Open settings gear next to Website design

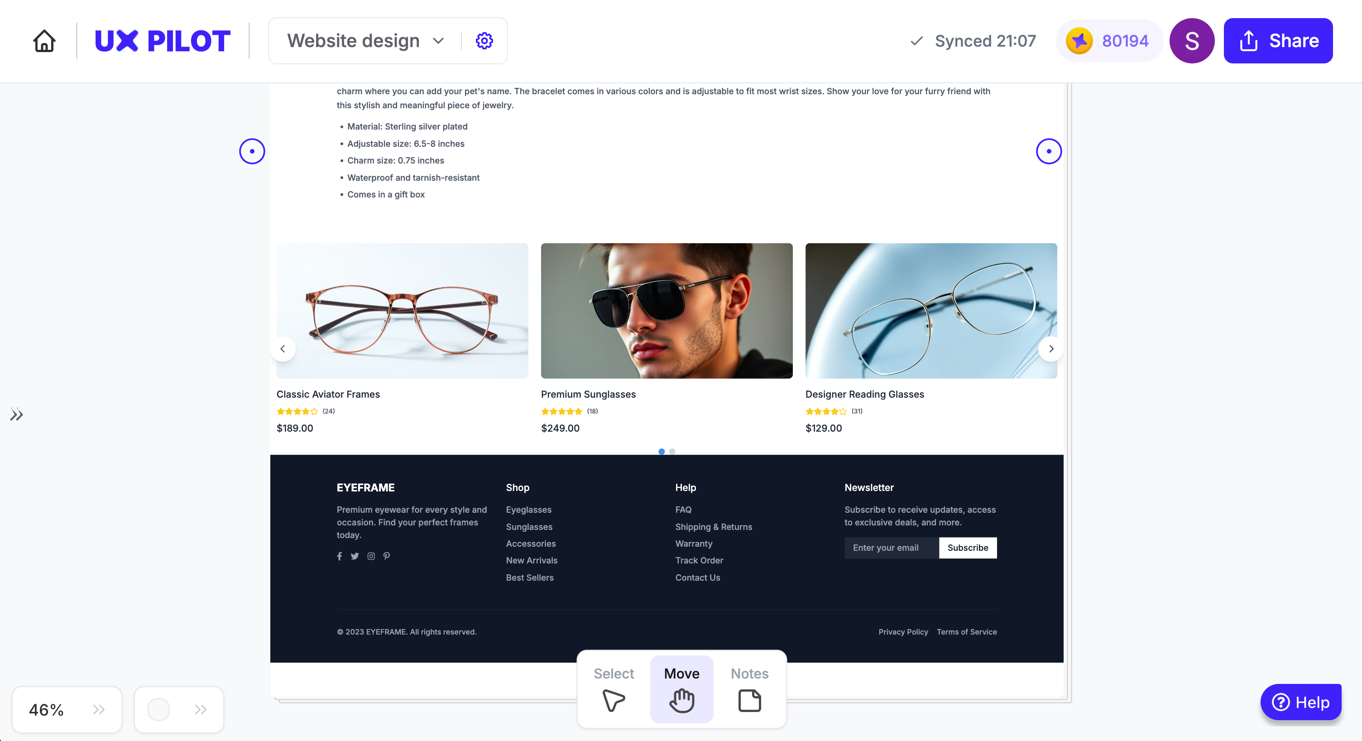pyautogui.click(x=484, y=41)
